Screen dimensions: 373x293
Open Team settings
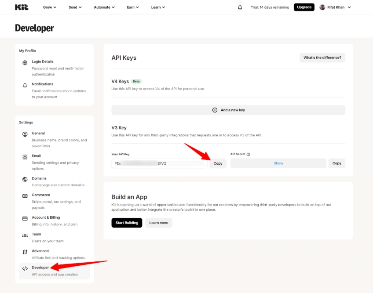55,237
